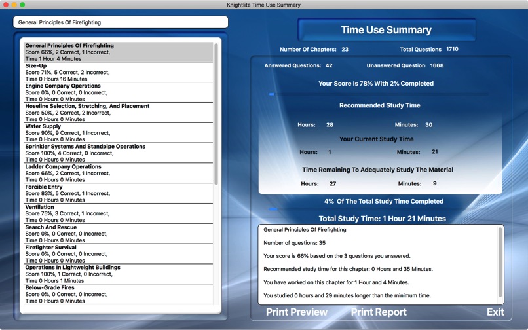Click 'Total Study Time: 1 Hour 21 Minutes' text

pyautogui.click(x=382, y=219)
